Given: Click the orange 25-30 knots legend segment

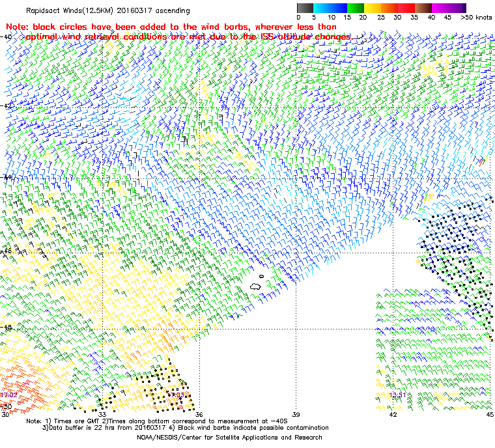Looking at the screenshot, I should (389, 8).
